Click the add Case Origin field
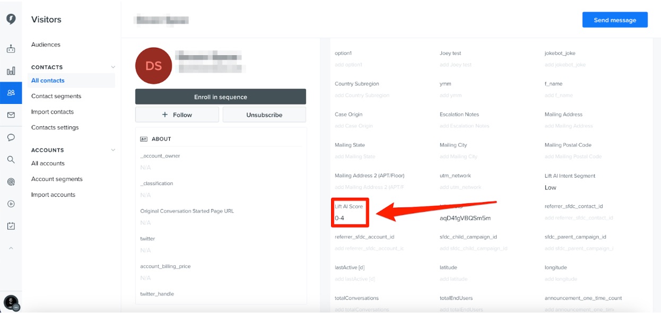 pos(354,126)
